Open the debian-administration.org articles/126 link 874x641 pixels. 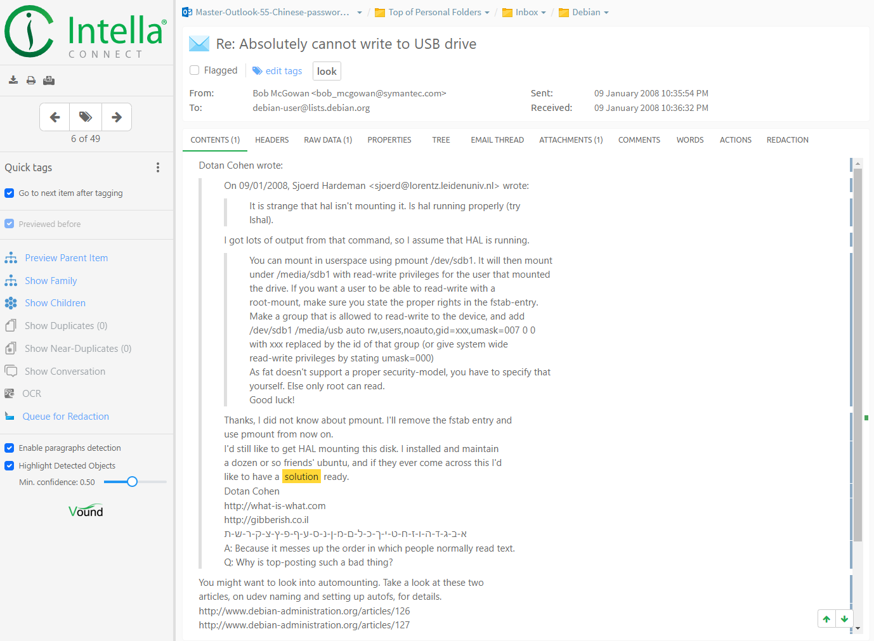304,611
